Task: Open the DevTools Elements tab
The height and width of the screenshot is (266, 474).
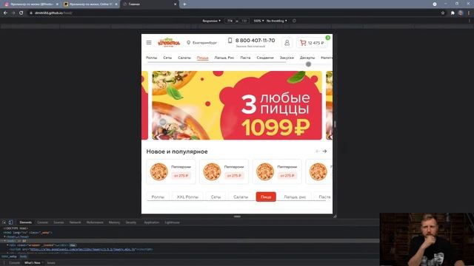Action: coord(26,222)
